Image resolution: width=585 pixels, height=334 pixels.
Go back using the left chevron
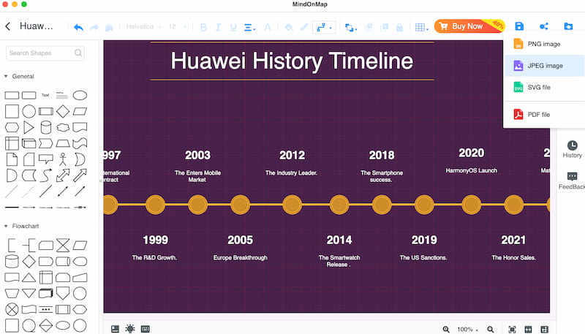(8, 26)
